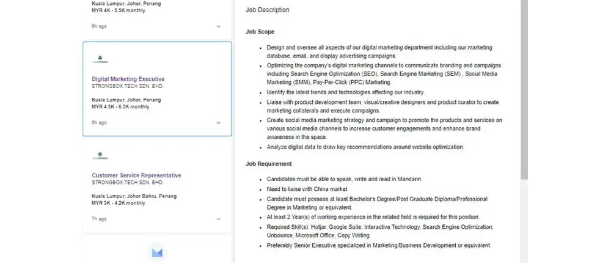611x263 pixels.
Task: Click MYR 3K - 4.2K monthly salary text
Action: click(x=118, y=202)
